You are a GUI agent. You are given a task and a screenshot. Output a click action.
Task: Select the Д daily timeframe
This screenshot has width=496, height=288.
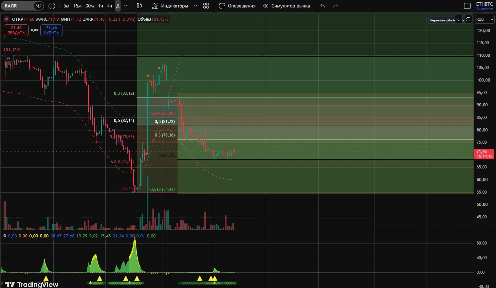click(x=117, y=6)
